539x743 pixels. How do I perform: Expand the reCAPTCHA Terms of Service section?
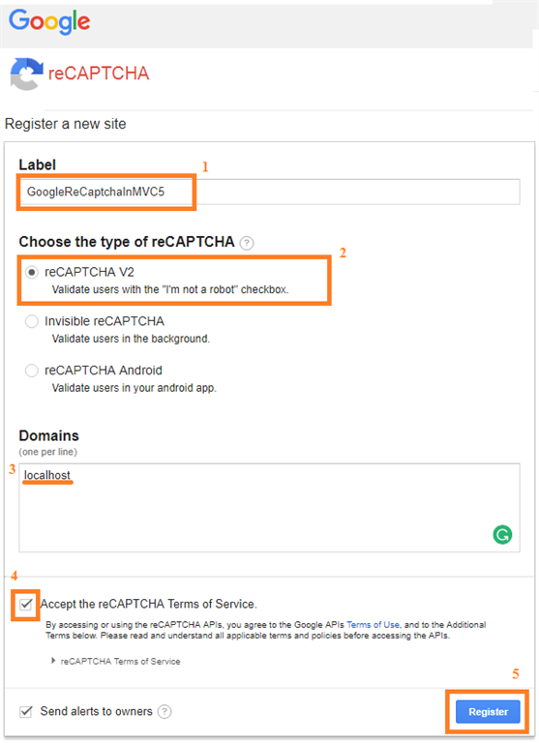(x=116, y=662)
